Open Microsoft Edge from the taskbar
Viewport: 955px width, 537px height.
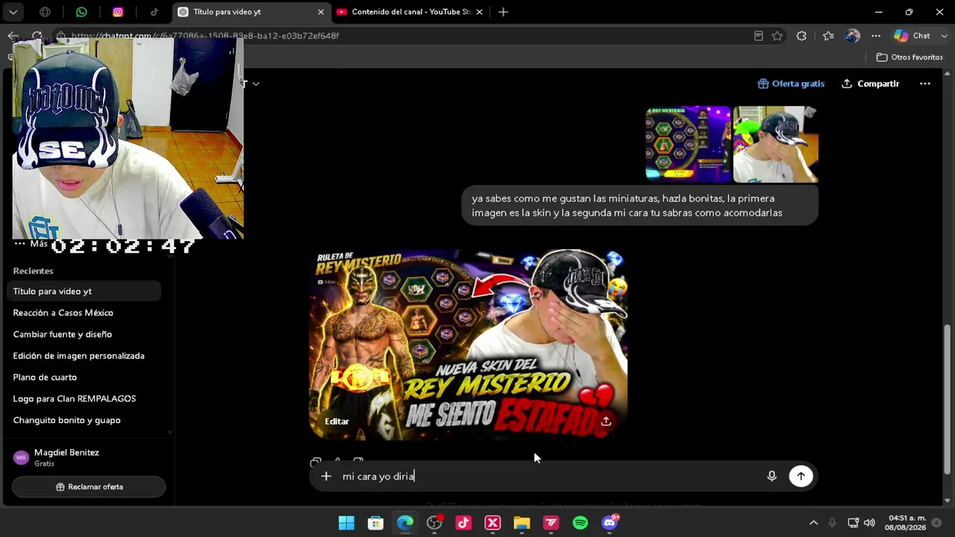point(404,523)
